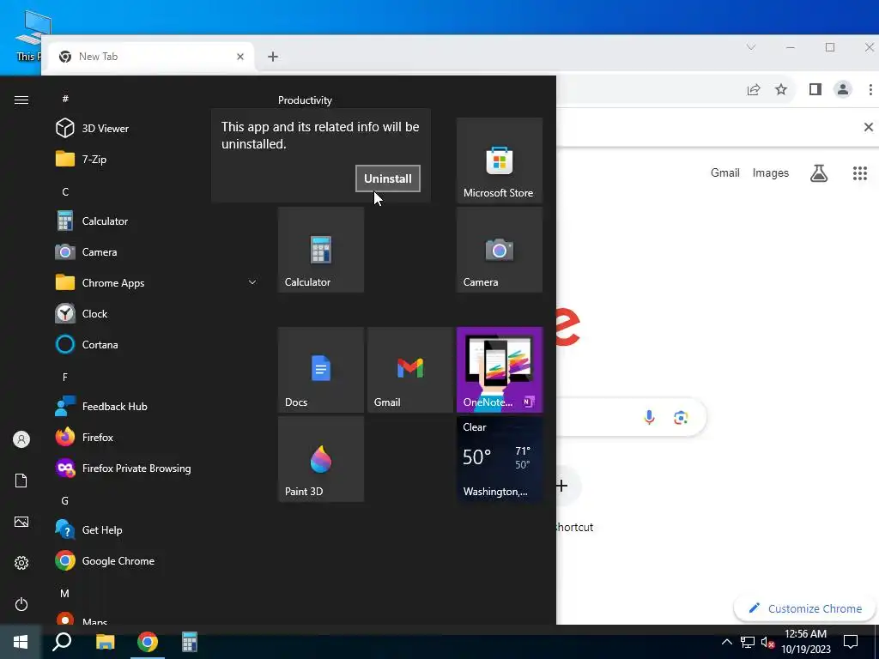The image size is (879, 659).
Task: Open File Explorer from taskbar
Action: [x=105, y=642]
